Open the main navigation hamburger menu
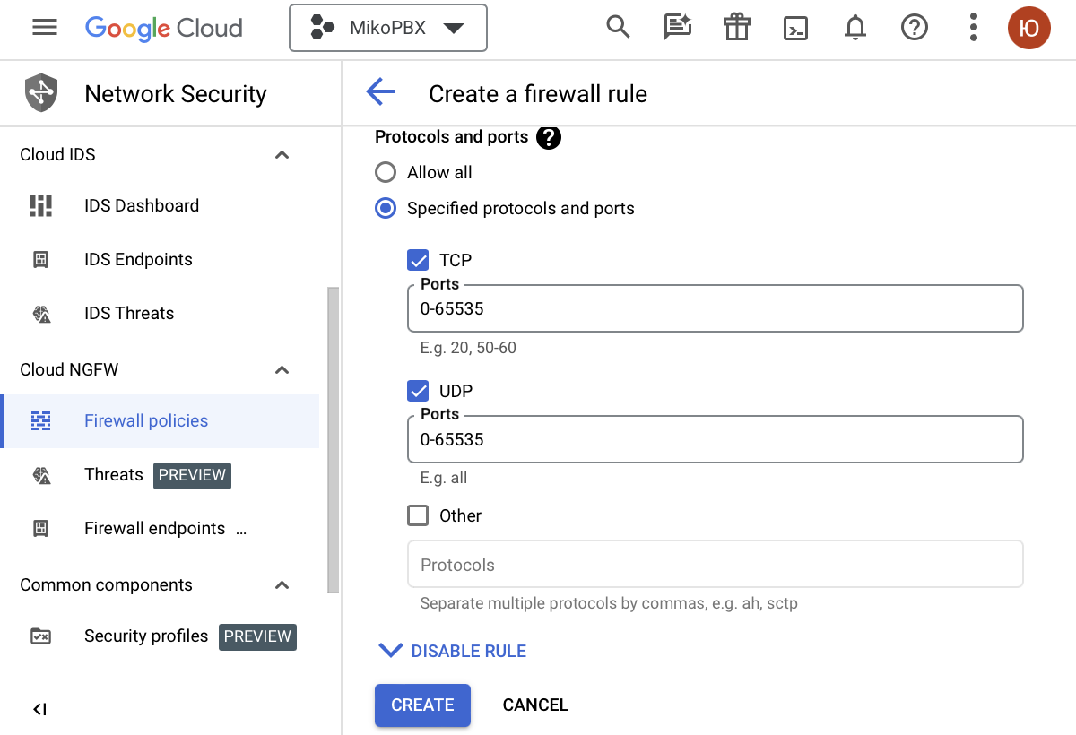 click(45, 28)
